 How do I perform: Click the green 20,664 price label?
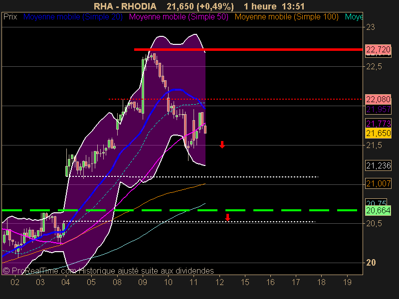(x=378, y=210)
